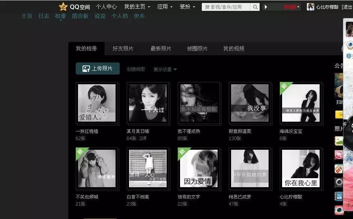Viewport: 353px width, 219px height.
Task: Expand the 我的主页 dropdown
Action: (135, 6)
